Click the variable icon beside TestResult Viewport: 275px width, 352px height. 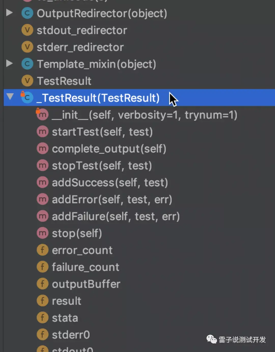pos(27,81)
